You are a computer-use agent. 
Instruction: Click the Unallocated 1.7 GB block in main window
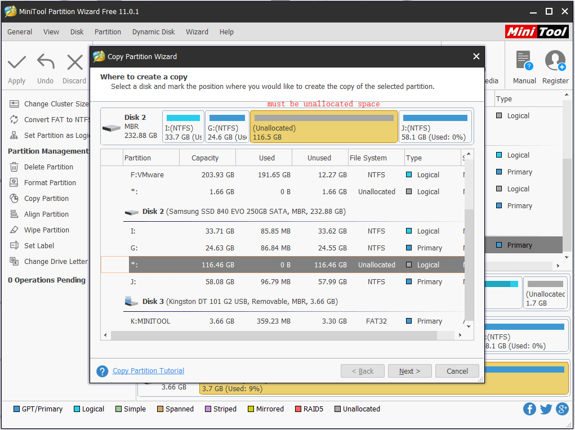545,293
